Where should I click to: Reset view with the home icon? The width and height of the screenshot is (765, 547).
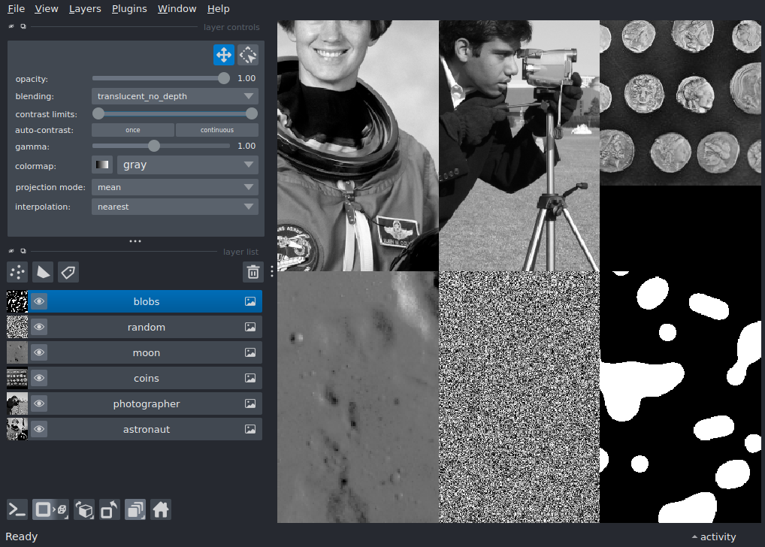click(x=161, y=509)
